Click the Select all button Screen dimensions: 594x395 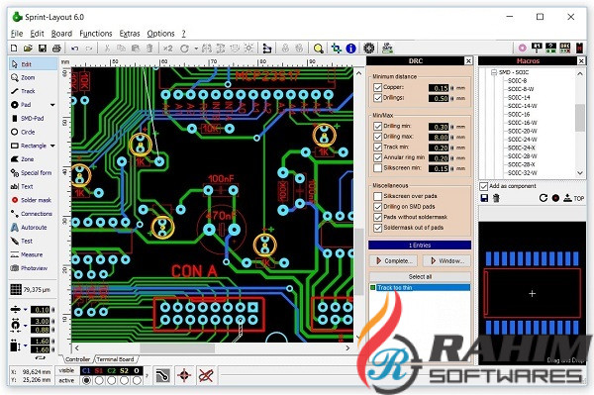click(x=420, y=277)
